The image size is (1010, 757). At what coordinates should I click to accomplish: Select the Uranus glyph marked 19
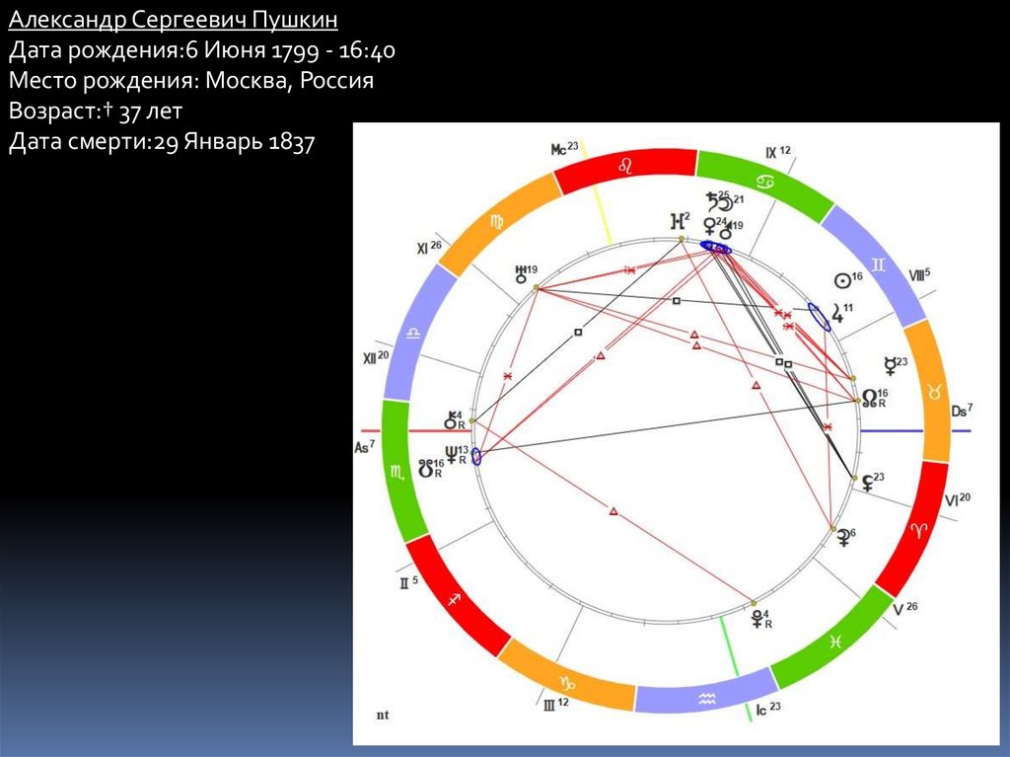coord(521,274)
